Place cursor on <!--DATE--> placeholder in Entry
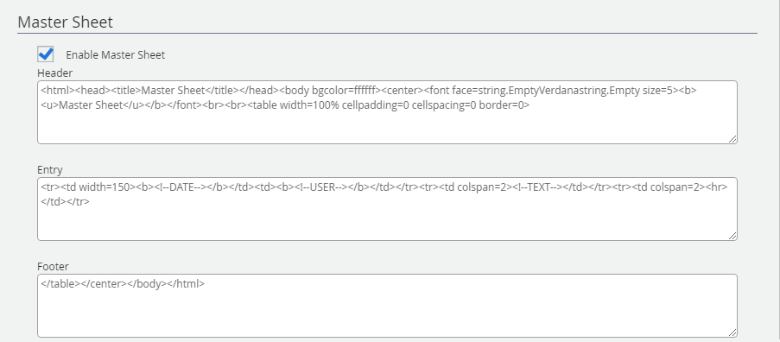Image resolution: width=780 pixels, height=342 pixels. 178,187
